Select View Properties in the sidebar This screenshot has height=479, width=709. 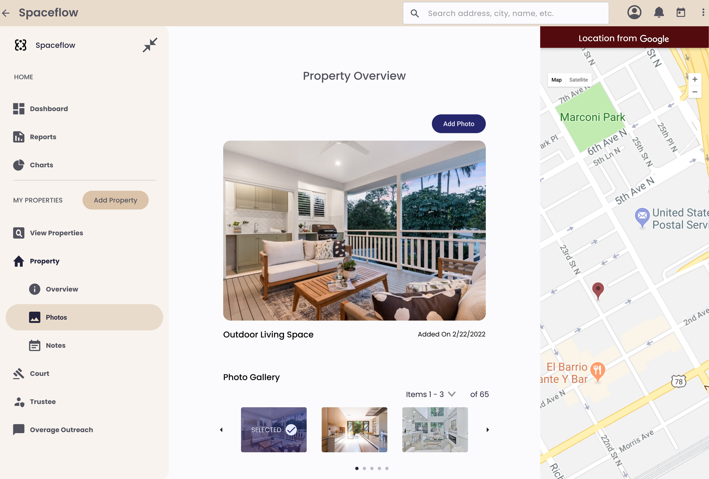56,233
